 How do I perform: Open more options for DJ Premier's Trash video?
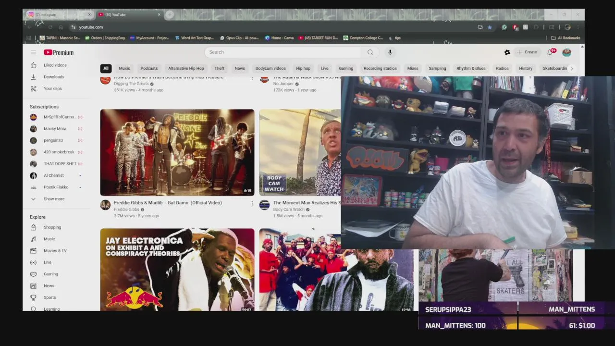(252, 78)
